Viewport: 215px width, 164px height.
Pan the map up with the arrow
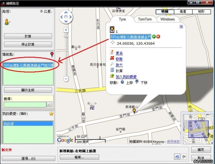(x=66, y=13)
